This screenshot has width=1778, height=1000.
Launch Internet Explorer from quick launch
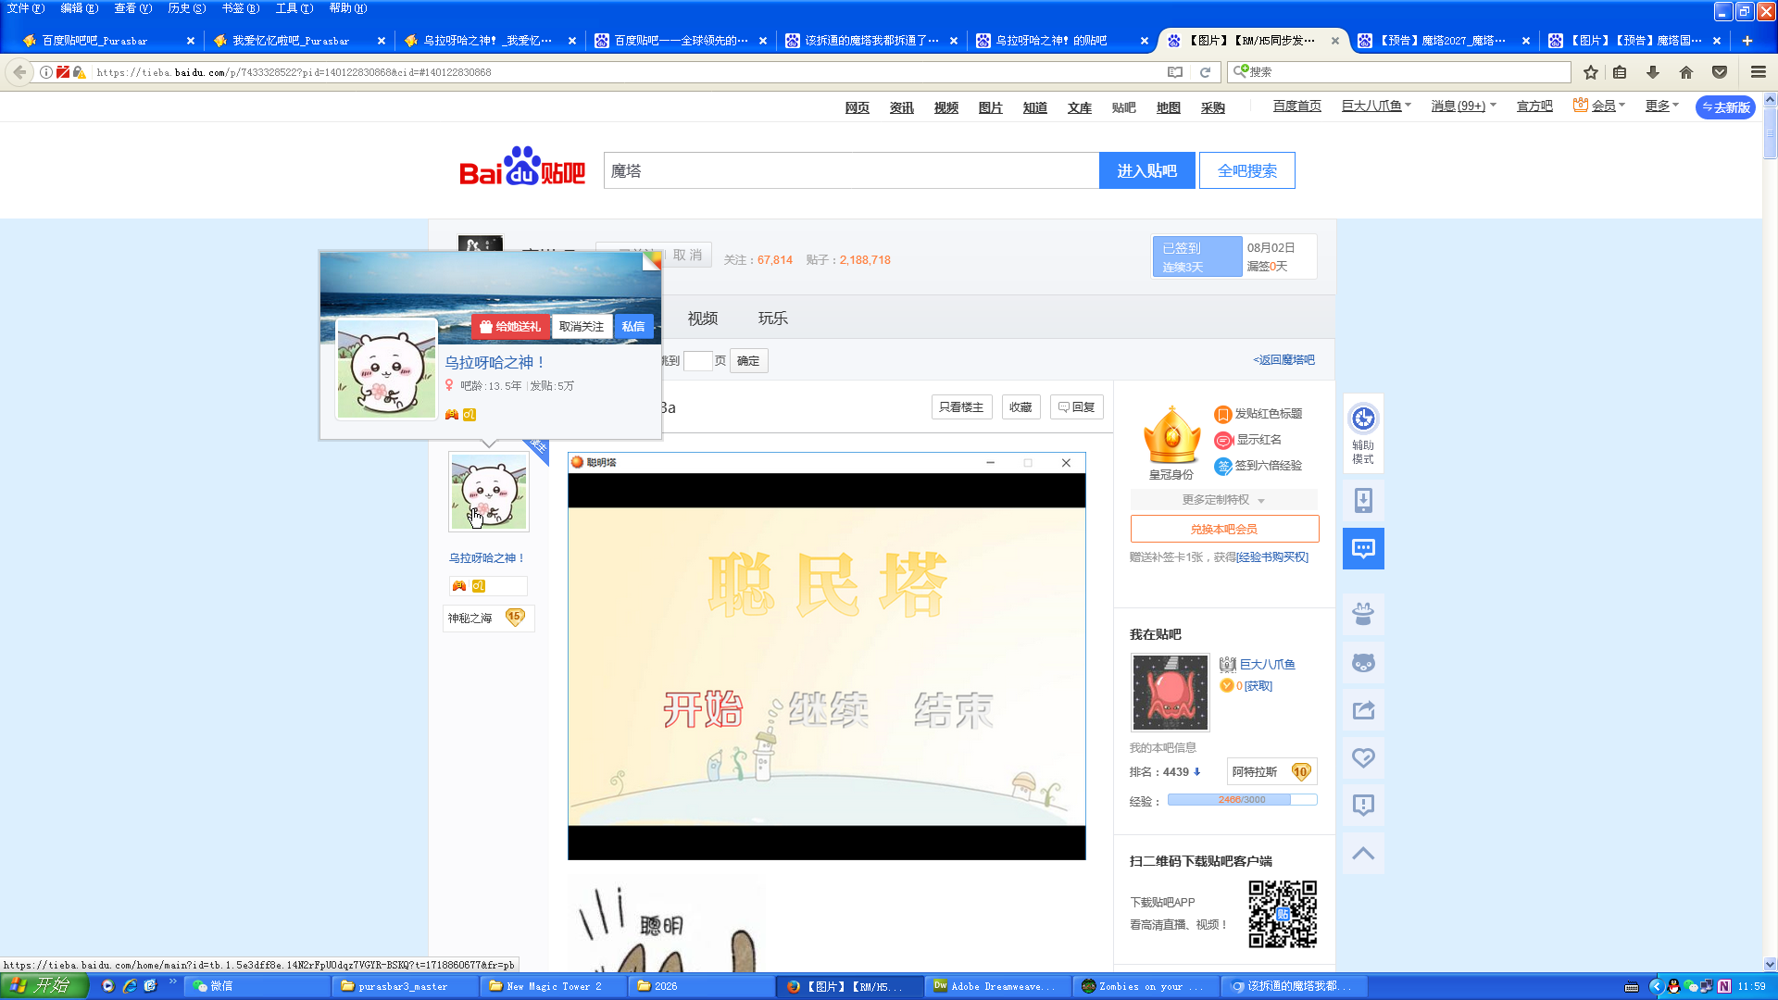130,986
